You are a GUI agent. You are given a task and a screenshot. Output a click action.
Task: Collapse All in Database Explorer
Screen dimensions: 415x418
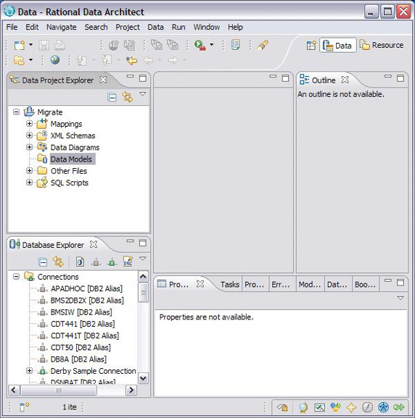[43, 262]
